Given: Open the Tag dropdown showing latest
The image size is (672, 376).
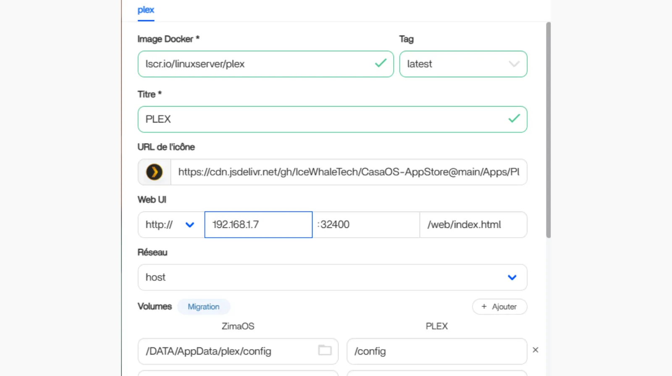Looking at the screenshot, I should point(463,64).
